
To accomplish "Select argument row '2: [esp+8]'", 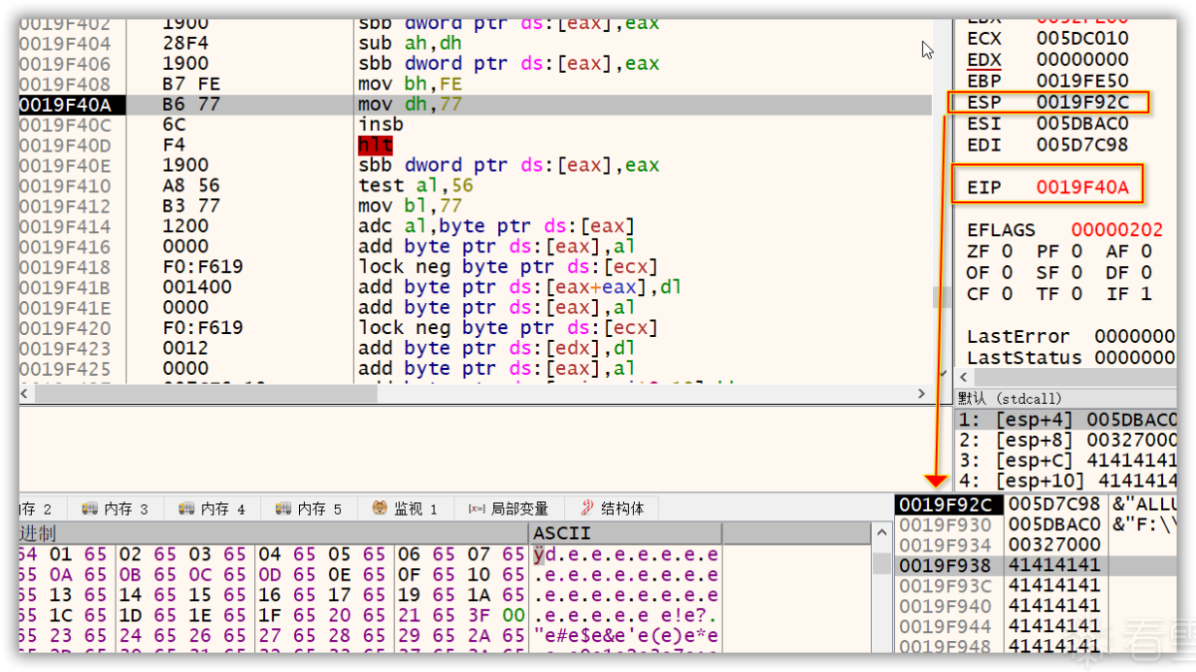I will 1066,440.
